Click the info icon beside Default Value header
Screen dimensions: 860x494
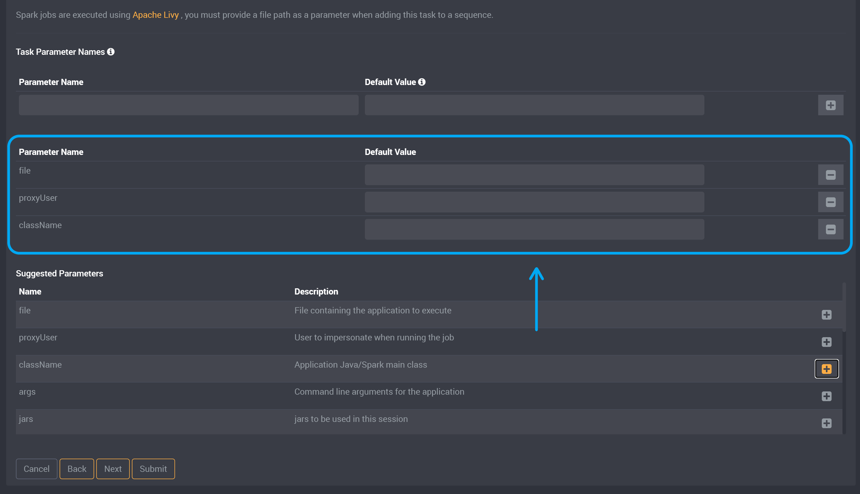(422, 82)
